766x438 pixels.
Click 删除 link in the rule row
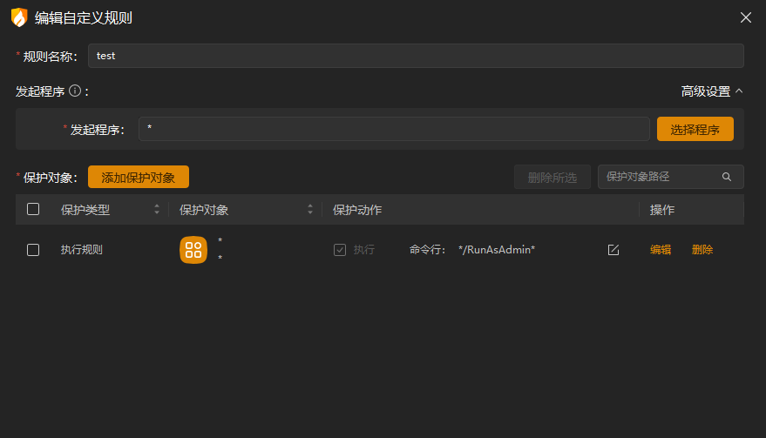pyautogui.click(x=702, y=250)
